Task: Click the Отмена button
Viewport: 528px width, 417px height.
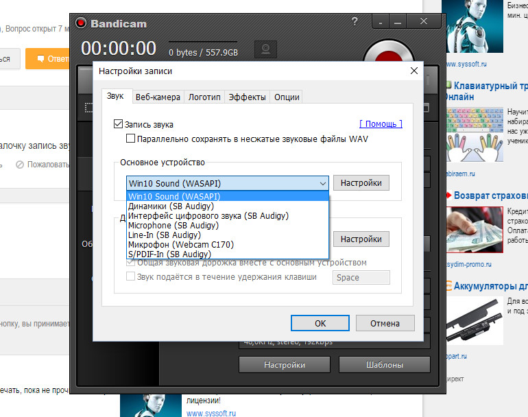Action: pyautogui.click(x=385, y=323)
